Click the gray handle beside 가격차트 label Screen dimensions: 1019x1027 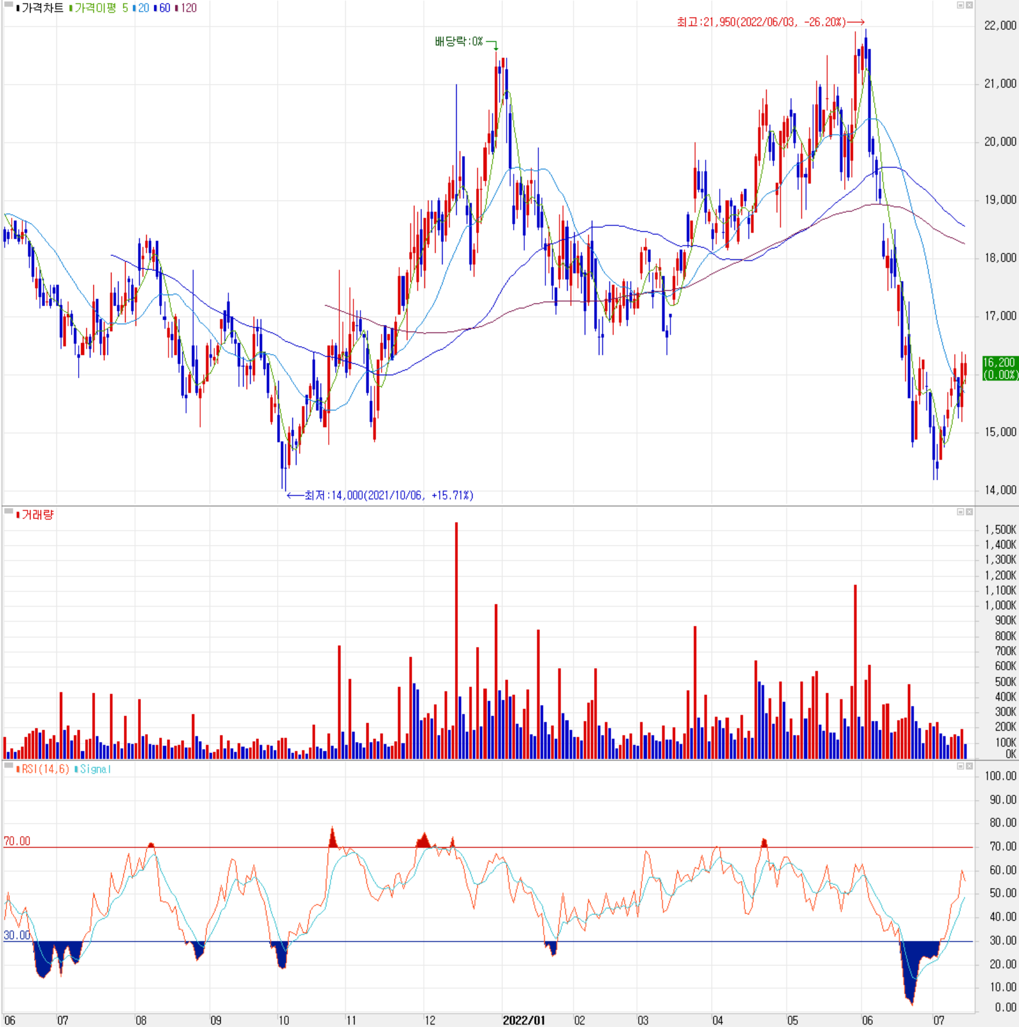(8, 5)
